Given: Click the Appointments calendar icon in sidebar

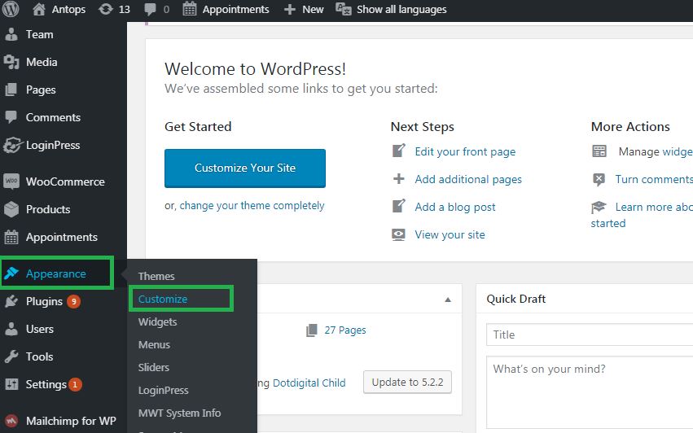Looking at the screenshot, I should 11,238.
